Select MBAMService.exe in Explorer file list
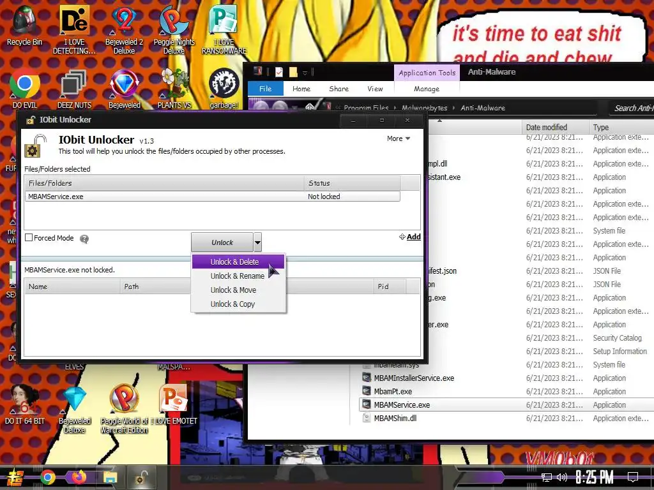The image size is (654, 490). coord(506,405)
